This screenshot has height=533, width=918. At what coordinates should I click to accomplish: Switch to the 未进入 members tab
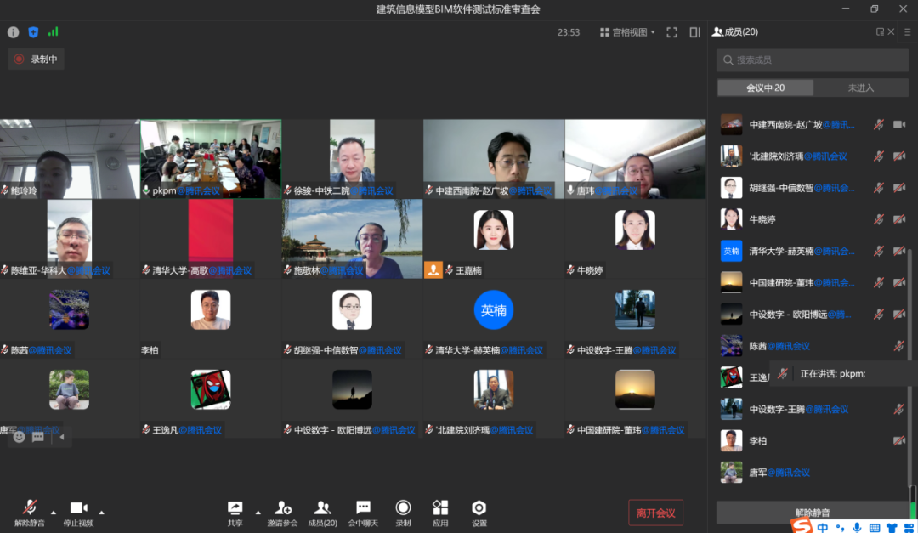coord(860,88)
